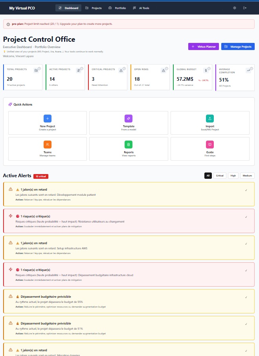Click the 12 critical badge
The width and height of the screenshot is (259, 356).
pyautogui.click(x=41, y=176)
